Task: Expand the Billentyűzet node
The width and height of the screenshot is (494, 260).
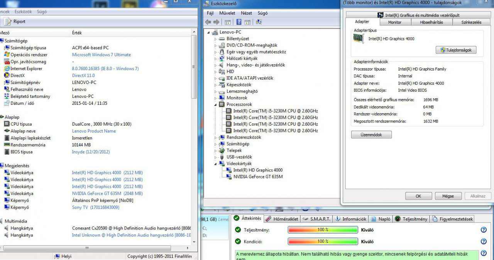Action: coord(216,39)
